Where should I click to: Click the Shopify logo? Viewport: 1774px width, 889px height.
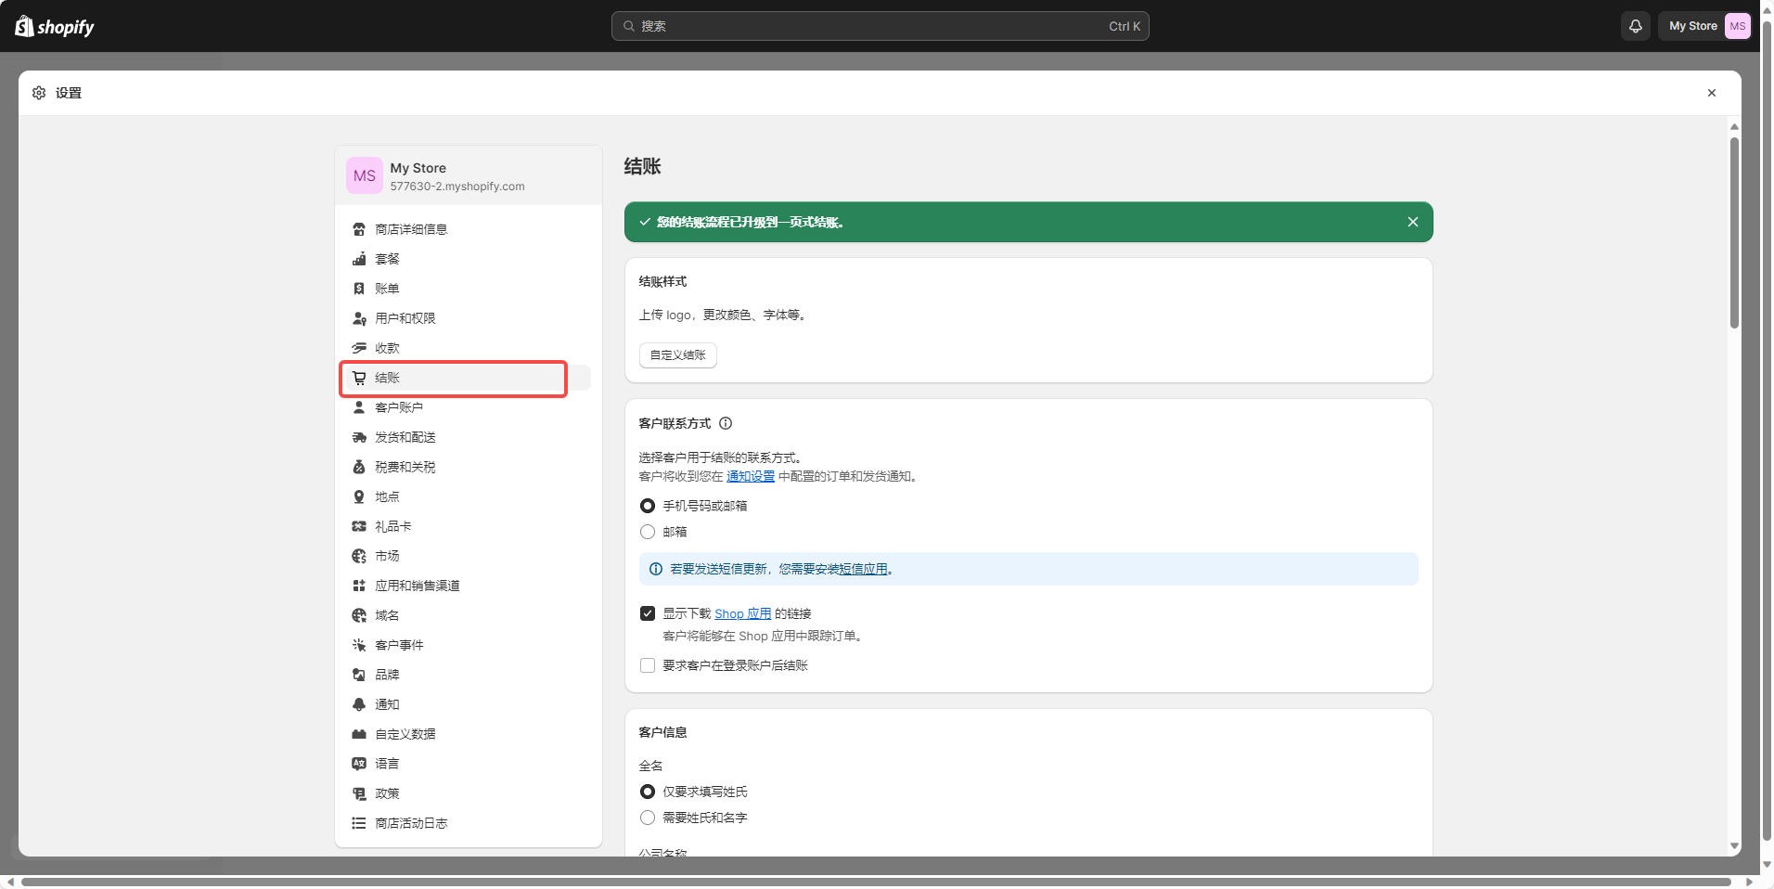[x=55, y=27]
